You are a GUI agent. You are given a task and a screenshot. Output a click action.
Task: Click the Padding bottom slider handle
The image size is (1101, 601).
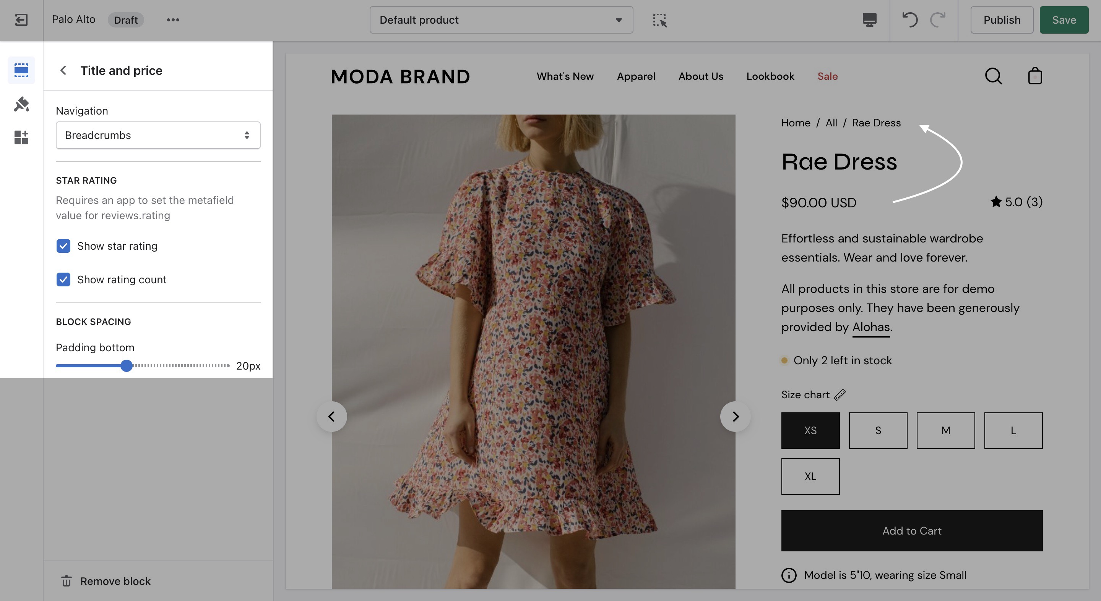pyautogui.click(x=126, y=366)
